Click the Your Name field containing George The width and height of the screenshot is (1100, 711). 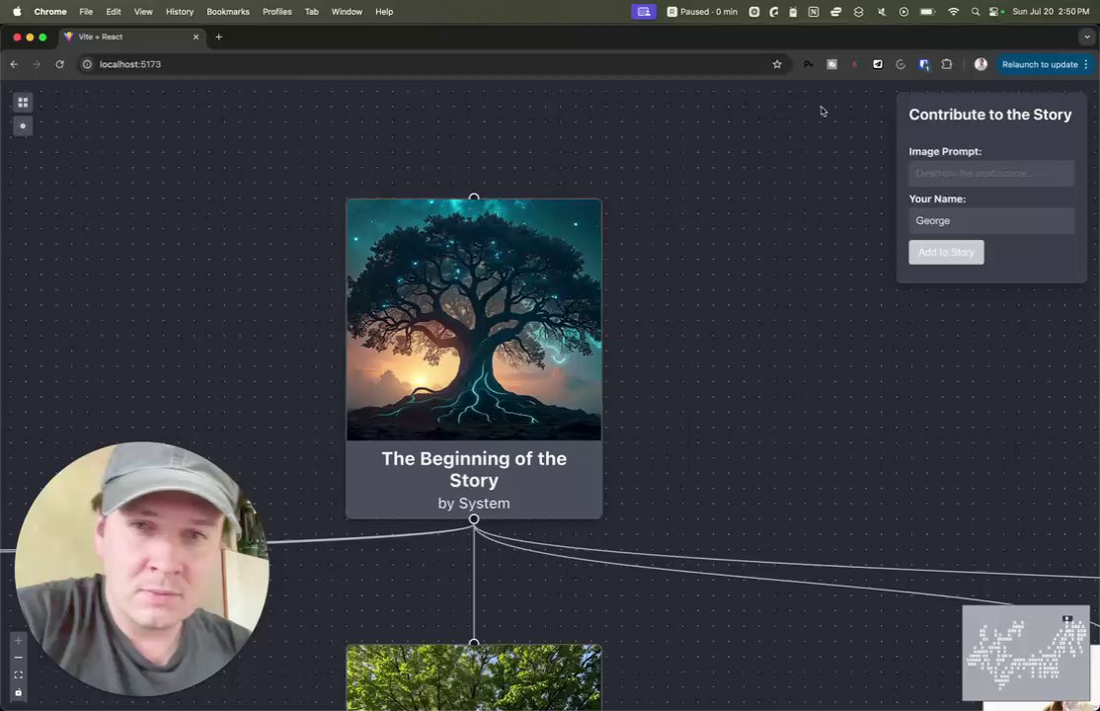[x=990, y=220]
